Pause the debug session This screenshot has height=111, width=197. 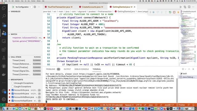(153, 12)
